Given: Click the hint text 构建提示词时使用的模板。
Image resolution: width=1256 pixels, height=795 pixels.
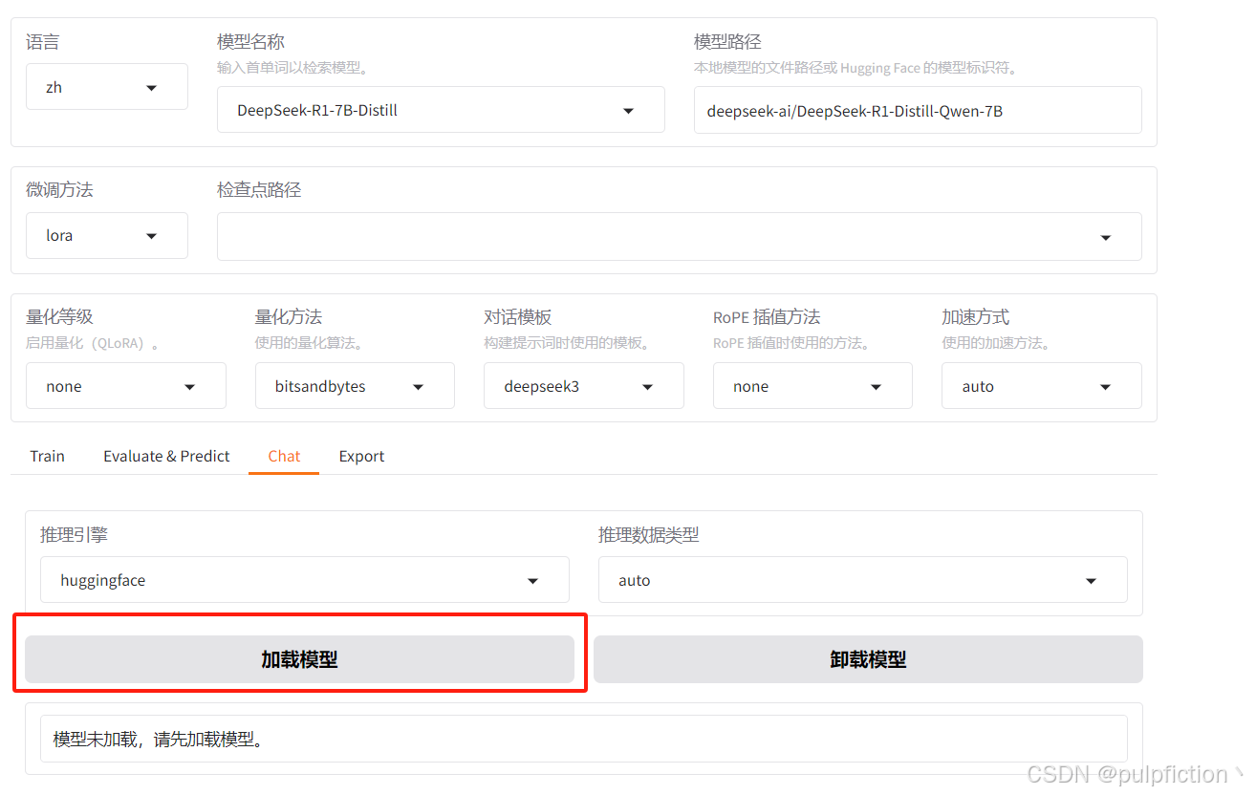Looking at the screenshot, I should 567,343.
